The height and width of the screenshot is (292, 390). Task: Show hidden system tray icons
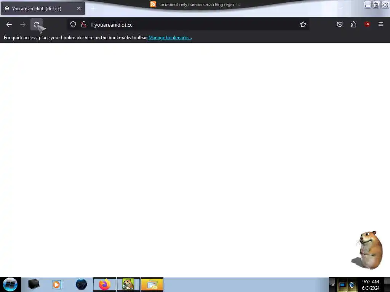tap(333, 285)
